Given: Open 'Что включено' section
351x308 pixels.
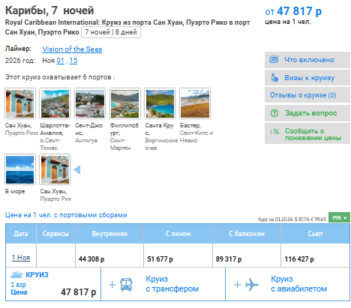Looking at the screenshot, I should pyautogui.click(x=307, y=60).
